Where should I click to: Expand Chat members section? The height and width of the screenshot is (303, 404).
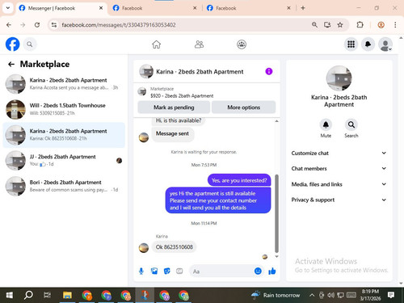339,168
